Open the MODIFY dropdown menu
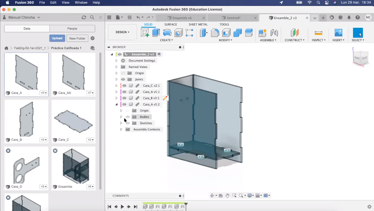The image size is (374, 211). coord(225,40)
